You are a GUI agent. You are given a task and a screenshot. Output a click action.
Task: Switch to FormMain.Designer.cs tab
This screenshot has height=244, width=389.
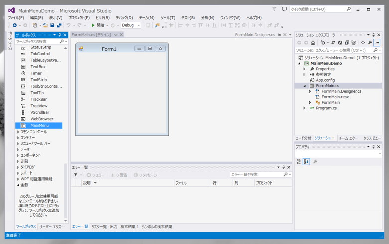[255, 35]
